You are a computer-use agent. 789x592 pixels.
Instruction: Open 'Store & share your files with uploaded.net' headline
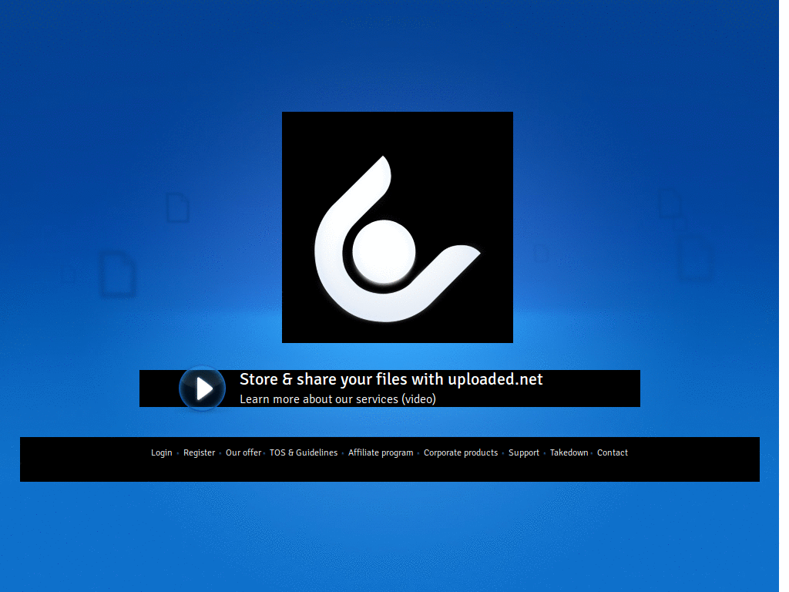click(x=391, y=379)
